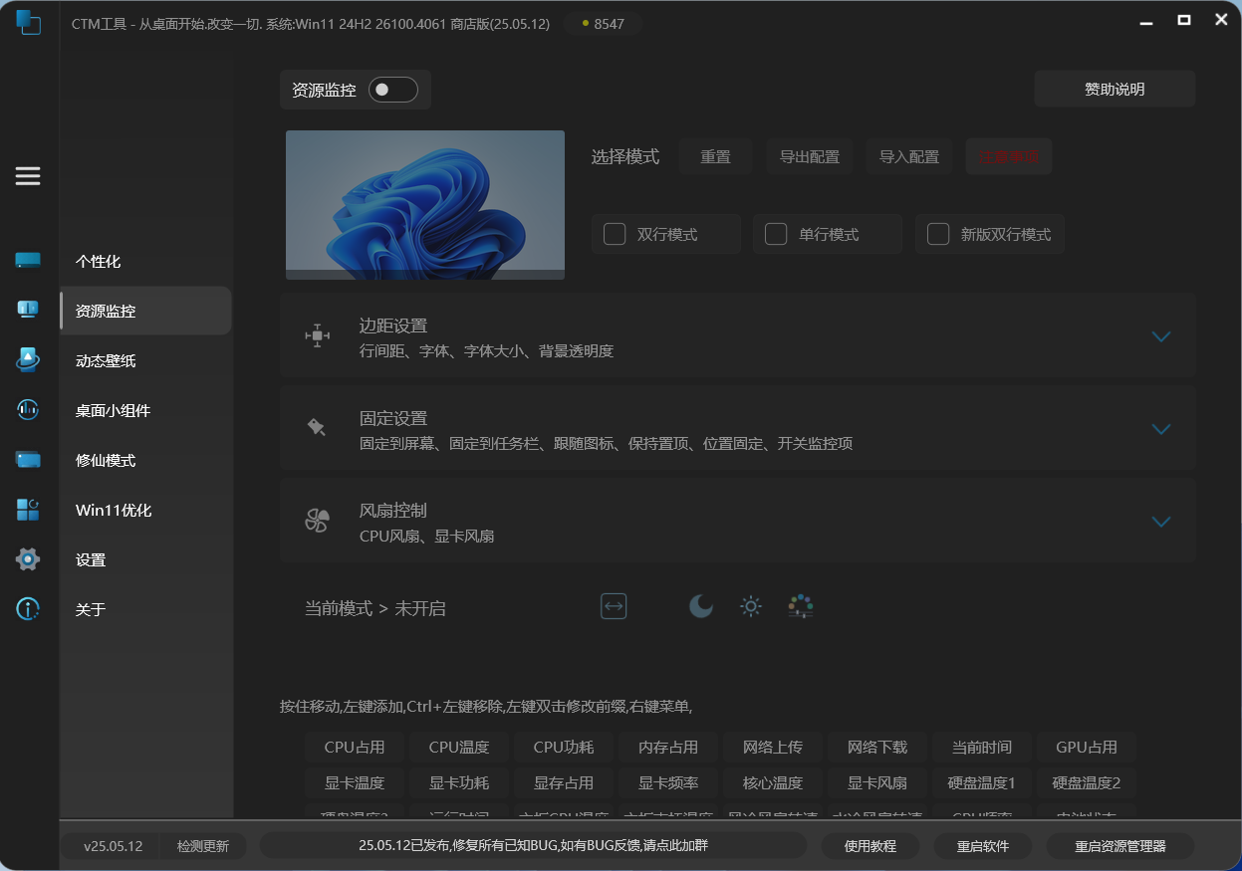Click the 检测更新 button
This screenshot has width=1242, height=871.
(203, 846)
